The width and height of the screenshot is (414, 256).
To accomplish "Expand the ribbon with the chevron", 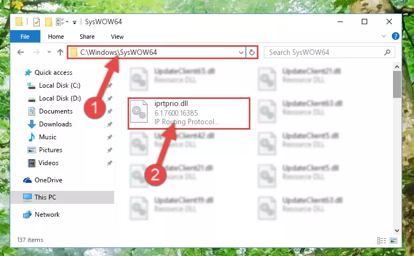I will coord(384,37).
